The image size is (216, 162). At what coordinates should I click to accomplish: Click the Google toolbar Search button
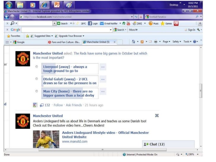(x=119, y=30)
